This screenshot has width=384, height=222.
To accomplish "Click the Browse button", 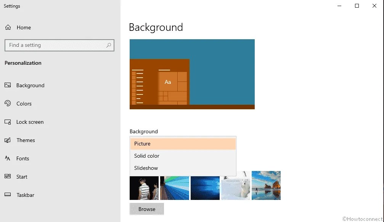I will [146, 209].
